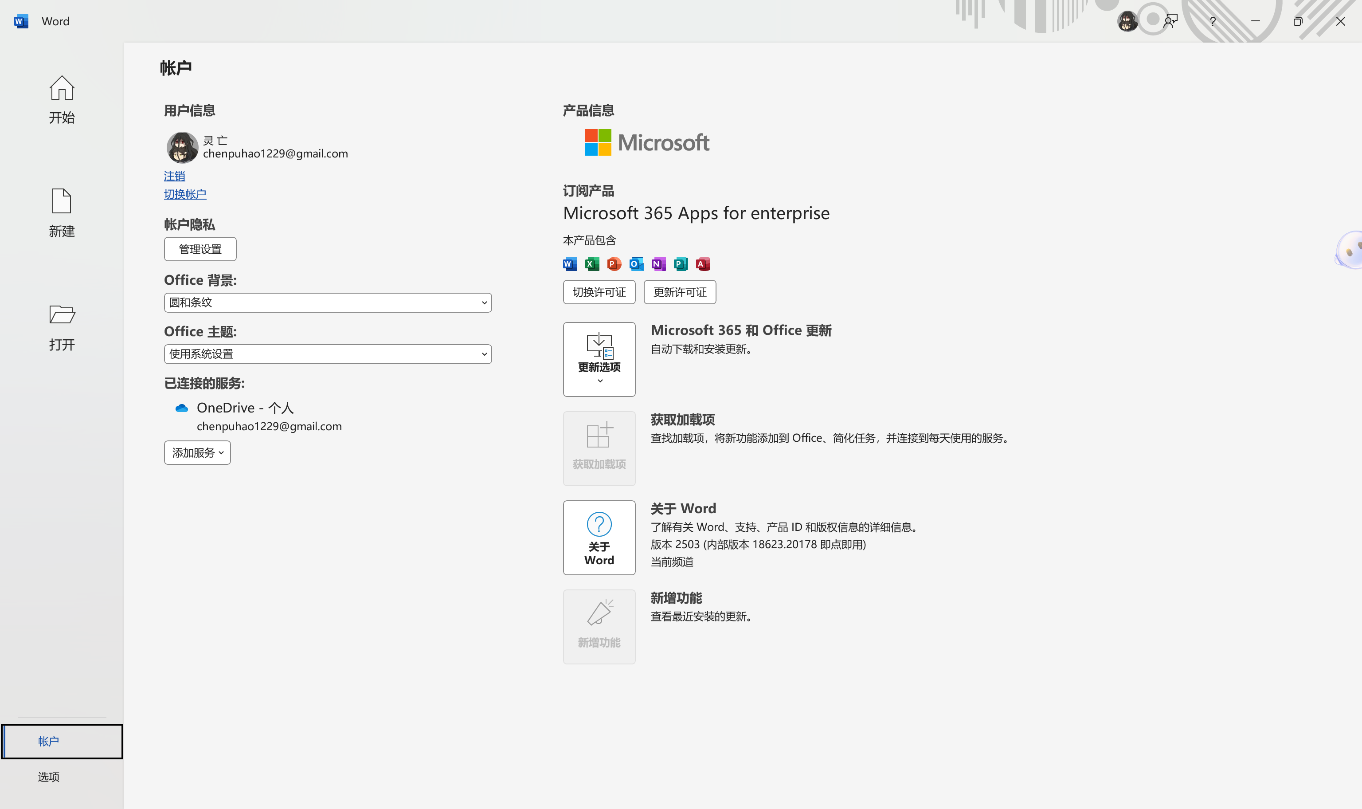Click the Excel app icon under 本产品包含
The image size is (1362, 809).
pos(592,264)
